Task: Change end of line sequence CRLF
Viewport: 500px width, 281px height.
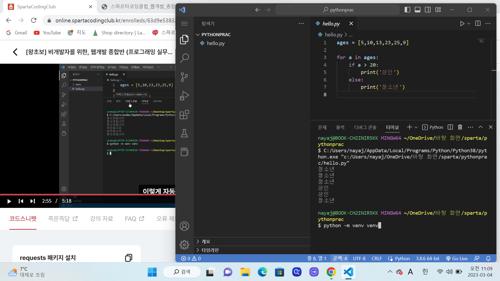Action: 377,258
